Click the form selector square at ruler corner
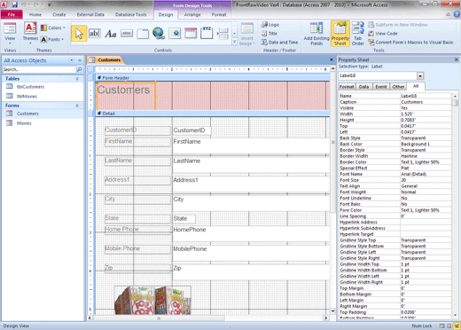This screenshot has width=461, height=330. point(90,69)
